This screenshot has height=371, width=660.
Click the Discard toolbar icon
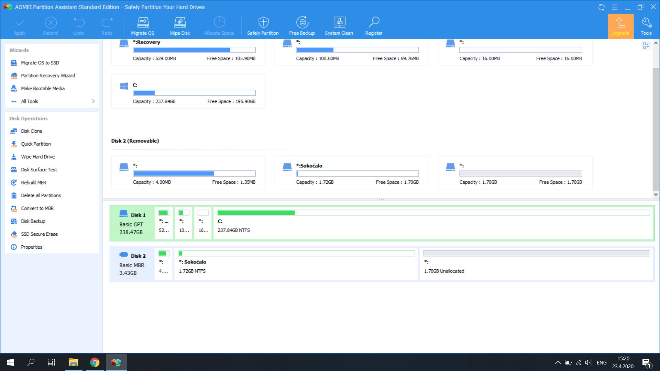click(x=51, y=23)
